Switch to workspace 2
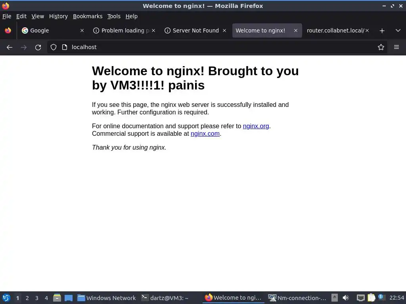 tap(27, 298)
